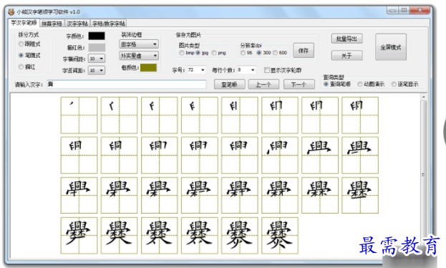
Task: Click the cell showing only the first stroke
Action: point(79,115)
